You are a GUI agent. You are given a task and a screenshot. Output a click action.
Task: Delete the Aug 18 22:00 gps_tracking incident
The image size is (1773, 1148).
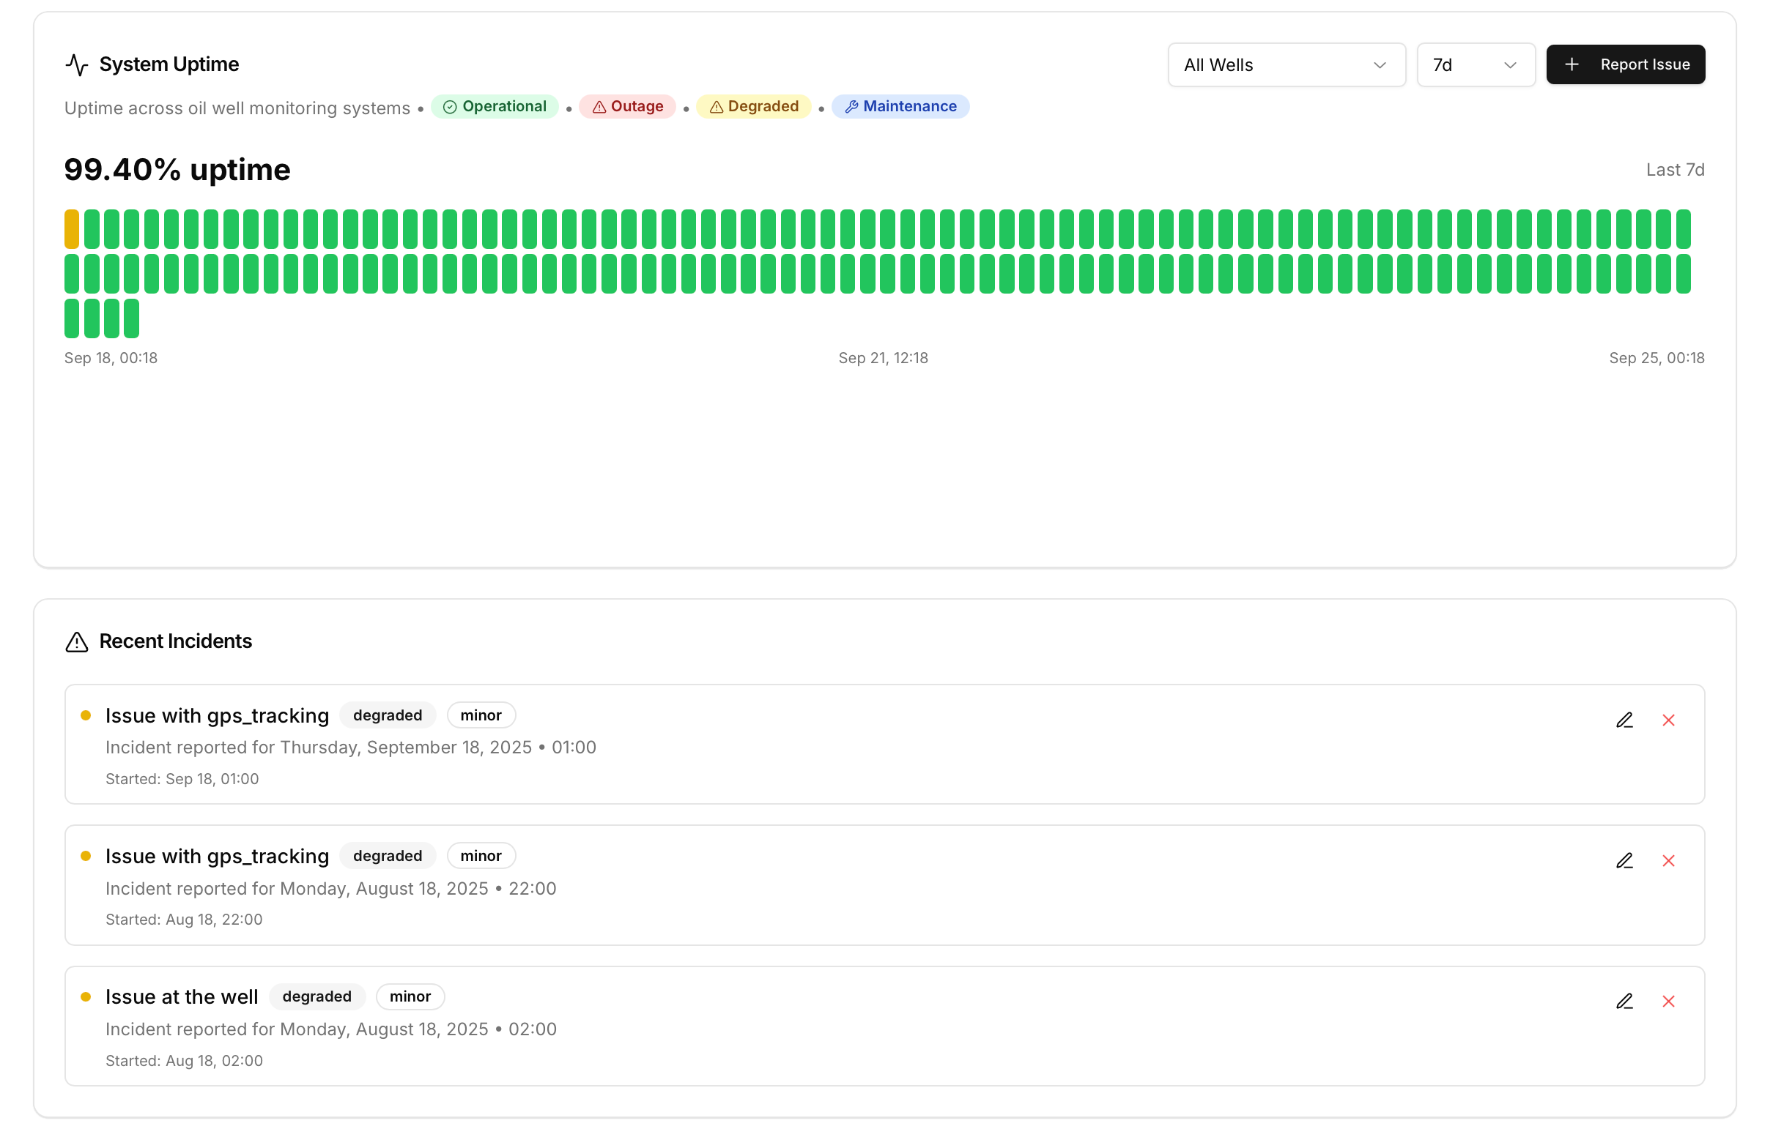[x=1668, y=860]
